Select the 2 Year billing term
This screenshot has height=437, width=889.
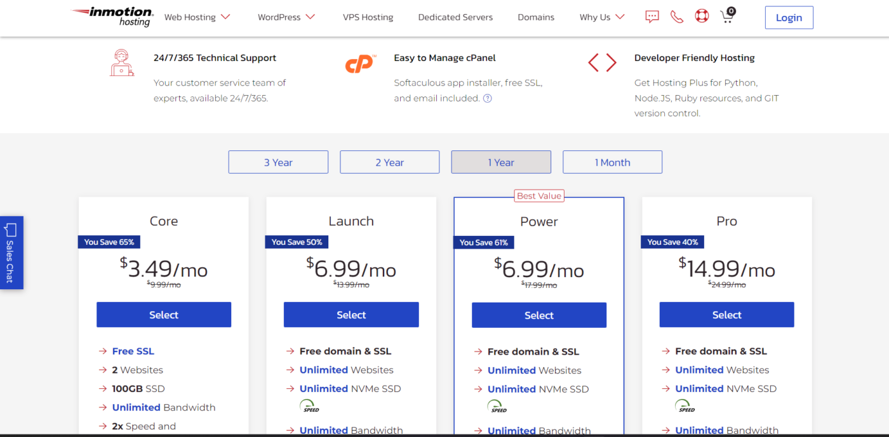click(389, 162)
